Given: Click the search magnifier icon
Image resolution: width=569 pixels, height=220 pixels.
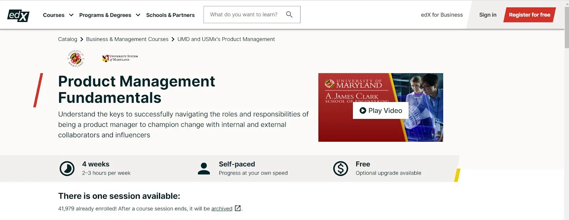Looking at the screenshot, I should (x=289, y=14).
